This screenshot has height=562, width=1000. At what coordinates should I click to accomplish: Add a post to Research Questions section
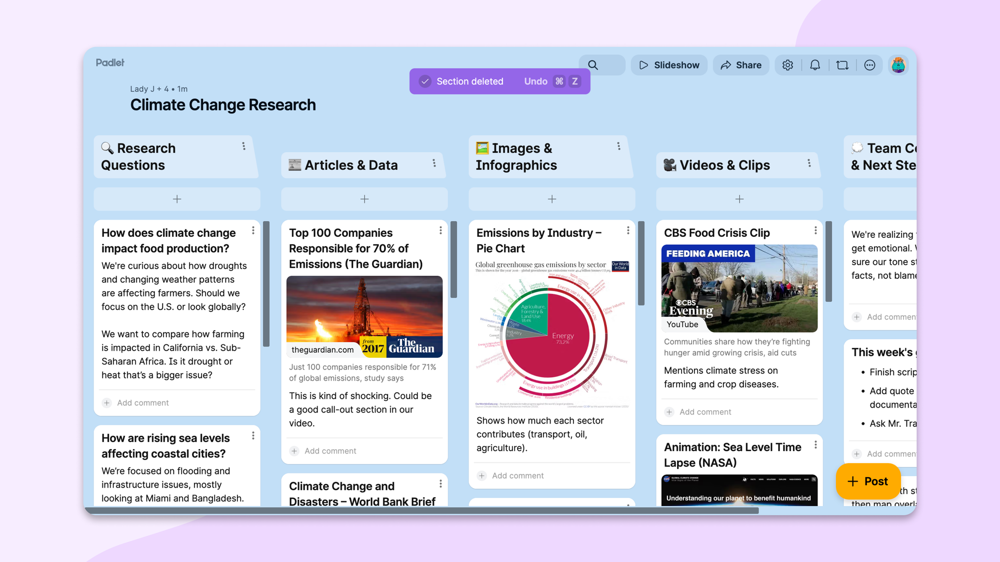[x=177, y=199]
